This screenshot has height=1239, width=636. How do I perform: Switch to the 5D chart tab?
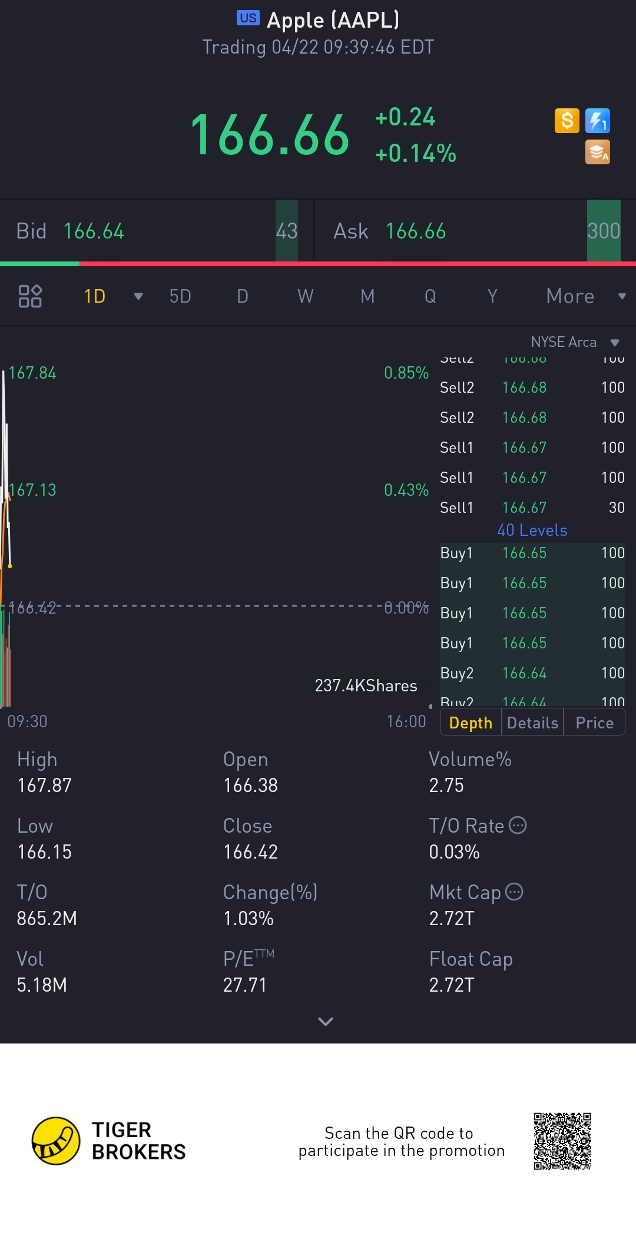click(180, 296)
